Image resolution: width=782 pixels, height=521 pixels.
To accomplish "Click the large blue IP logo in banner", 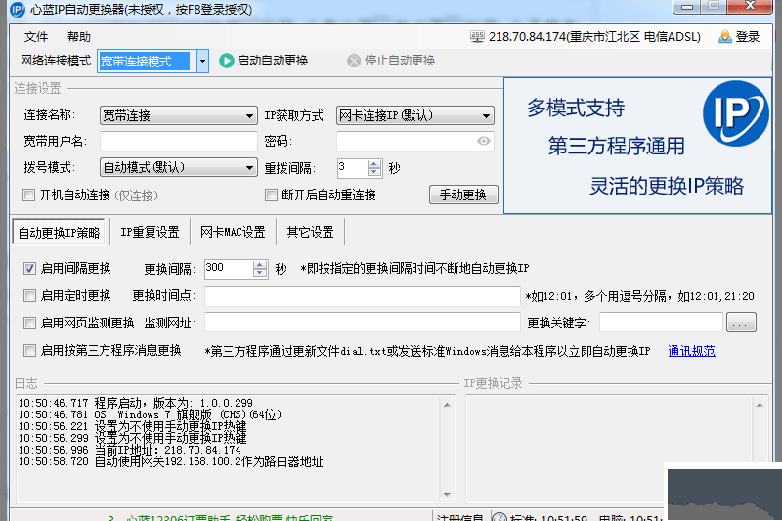I will pyautogui.click(x=736, y=113).
